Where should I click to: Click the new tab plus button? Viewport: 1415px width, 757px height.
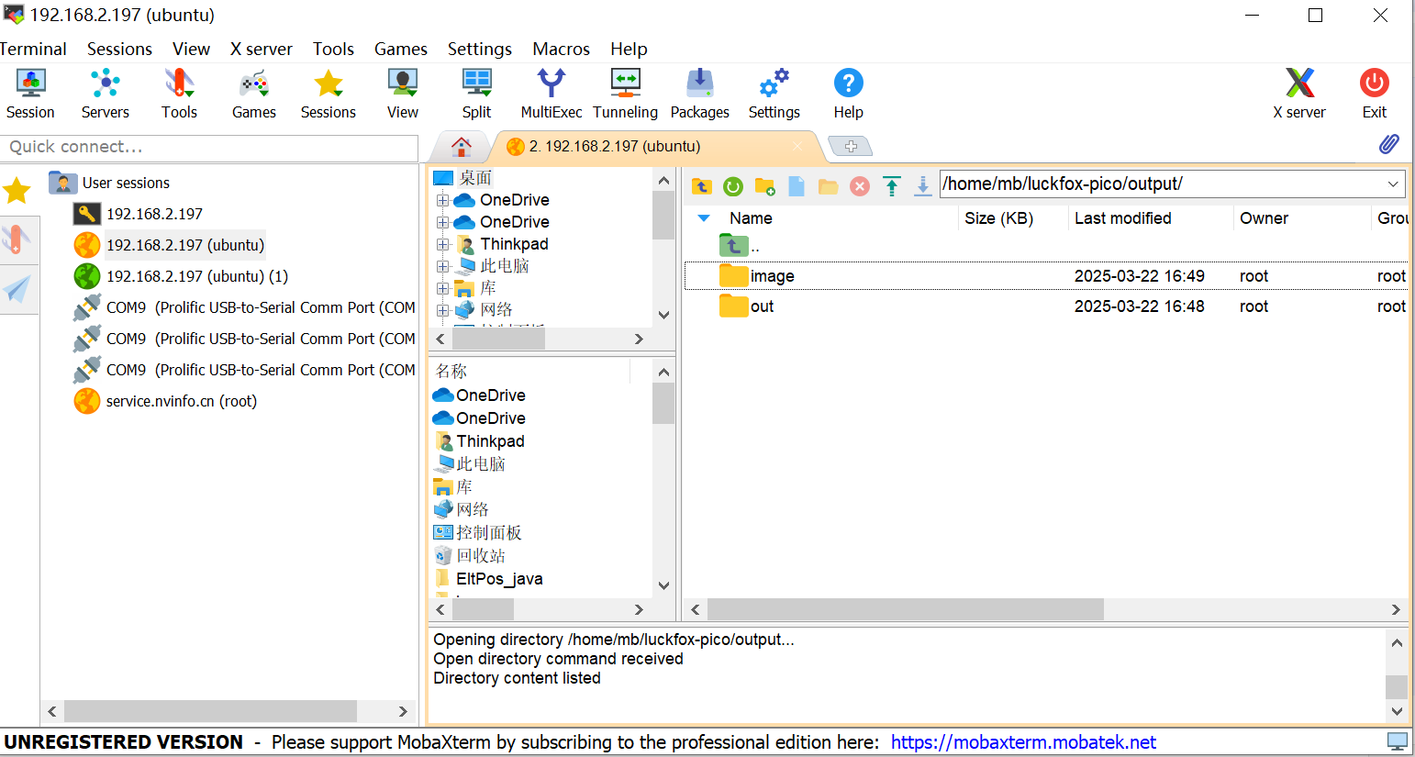[851, 146]
